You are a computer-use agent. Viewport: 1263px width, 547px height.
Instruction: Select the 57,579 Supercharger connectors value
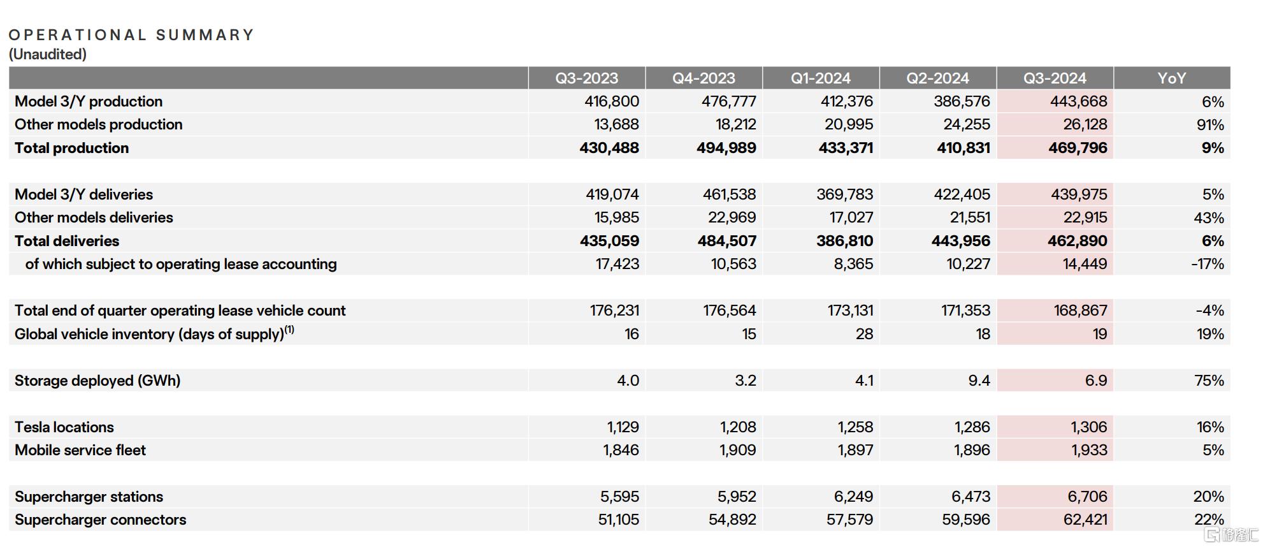pyautogui.click(x=849, y=520)
